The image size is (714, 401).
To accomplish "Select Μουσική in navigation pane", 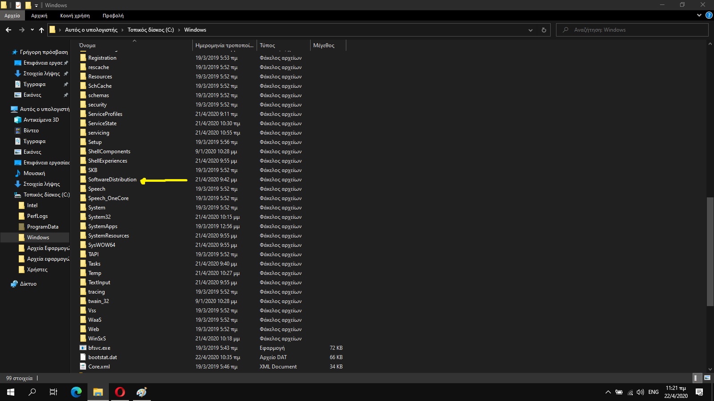I will [x=34, y=173].
